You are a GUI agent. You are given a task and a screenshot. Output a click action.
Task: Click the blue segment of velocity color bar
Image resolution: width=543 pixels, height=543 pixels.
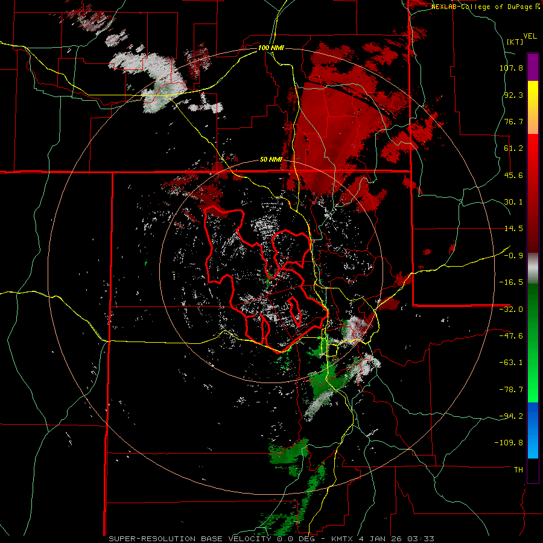(x=533, y=430)
